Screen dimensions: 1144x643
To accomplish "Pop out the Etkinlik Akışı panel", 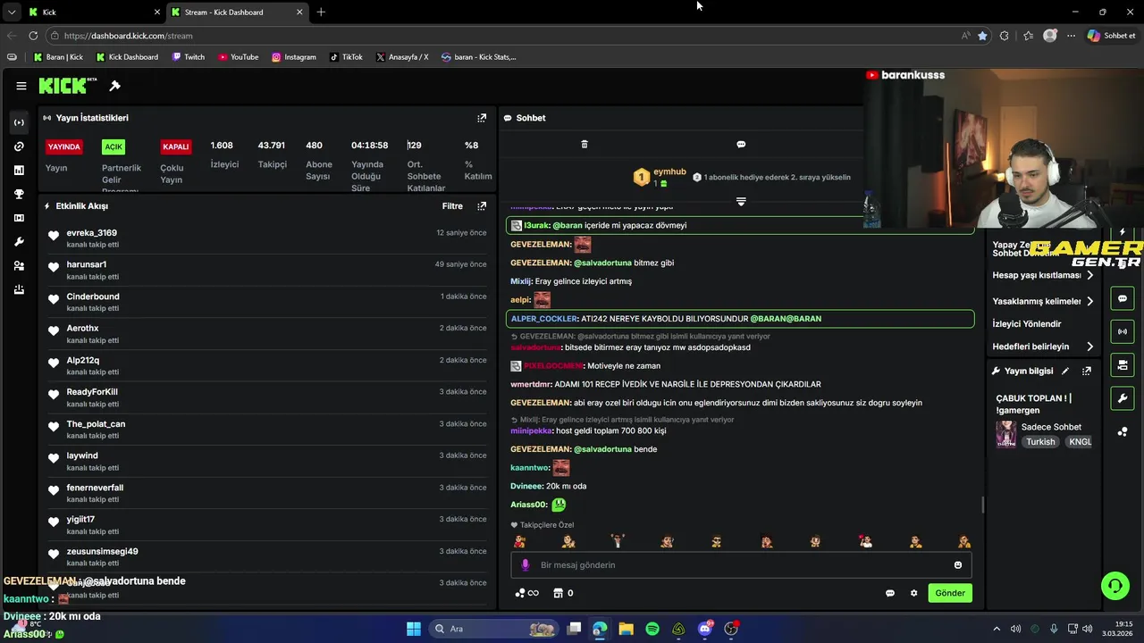I will click(482, 206).
